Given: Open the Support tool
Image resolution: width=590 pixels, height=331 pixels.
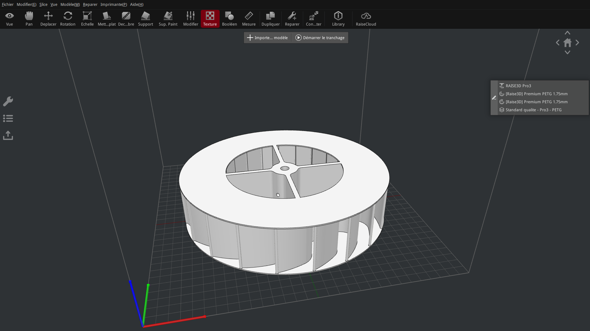Looking at the screenshot, I should (x=145, y=19).
